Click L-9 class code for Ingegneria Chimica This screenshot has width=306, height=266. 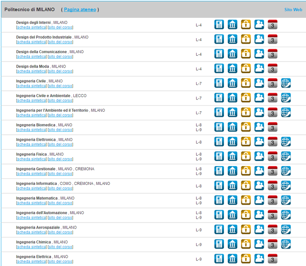click(198, 244)
